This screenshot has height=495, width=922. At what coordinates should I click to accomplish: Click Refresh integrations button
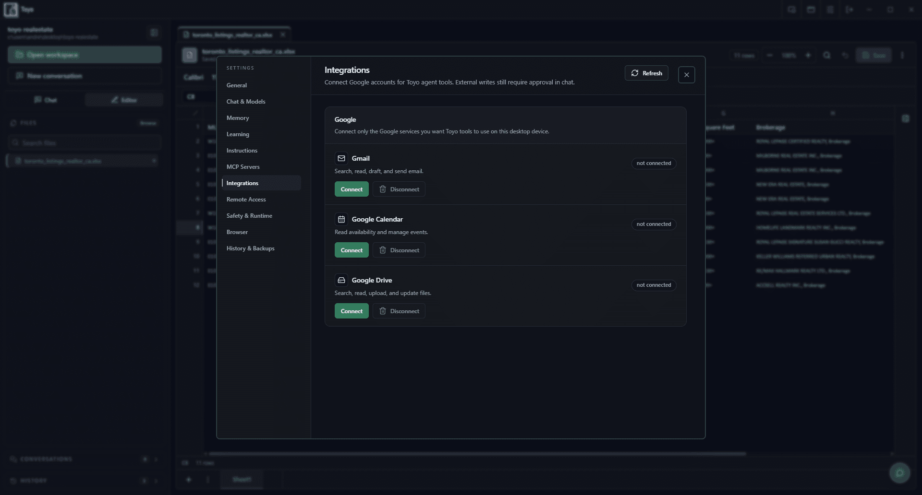coord(646,73)
